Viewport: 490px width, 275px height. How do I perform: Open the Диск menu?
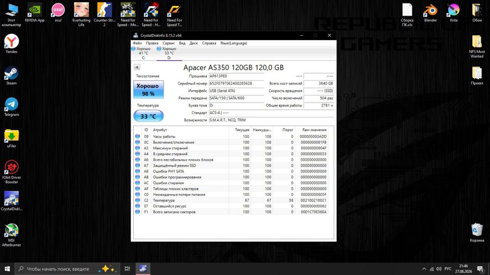194,43
